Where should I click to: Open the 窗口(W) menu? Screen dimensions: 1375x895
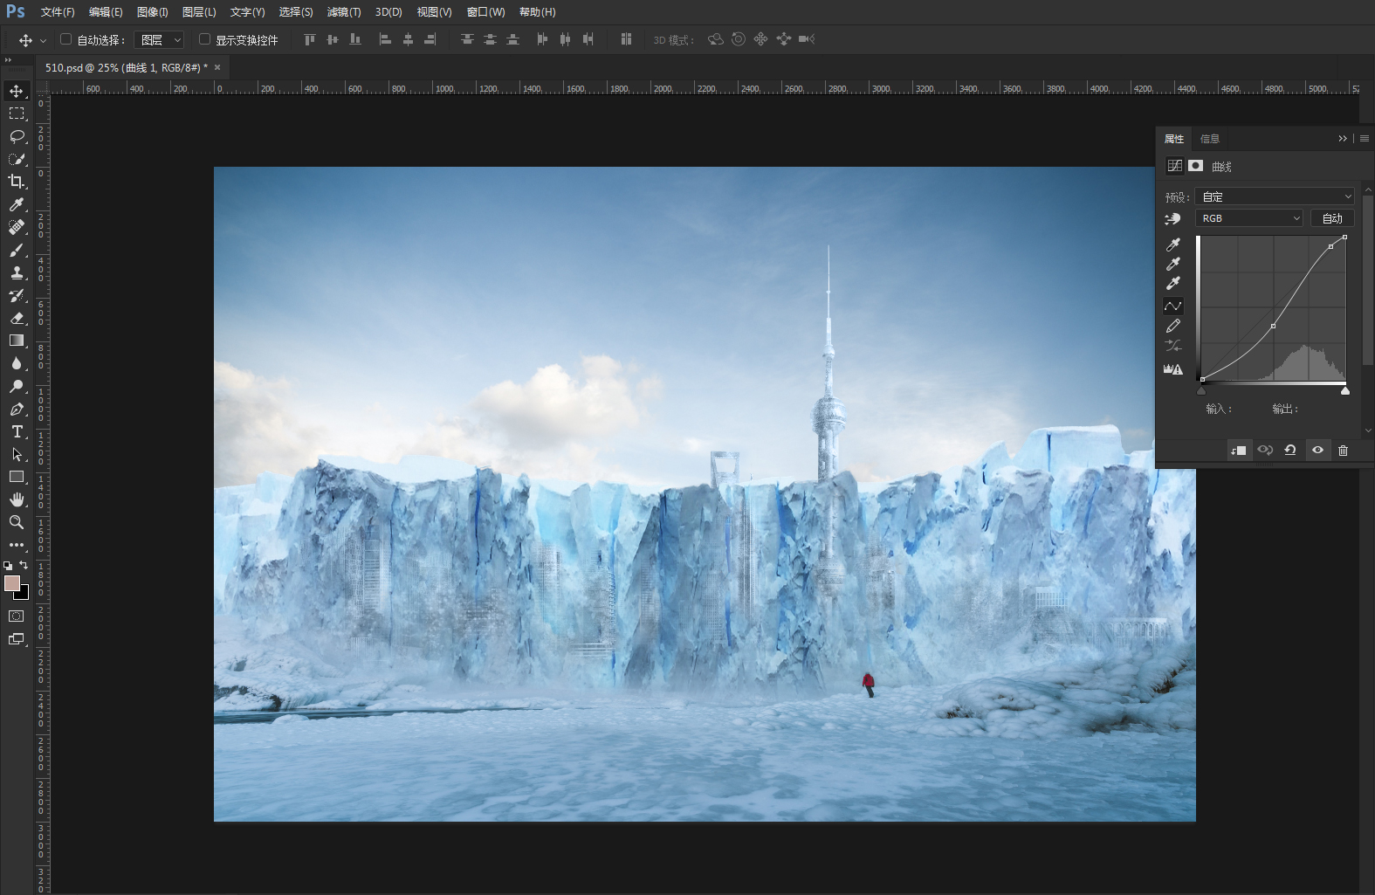[x=485, y=12]
